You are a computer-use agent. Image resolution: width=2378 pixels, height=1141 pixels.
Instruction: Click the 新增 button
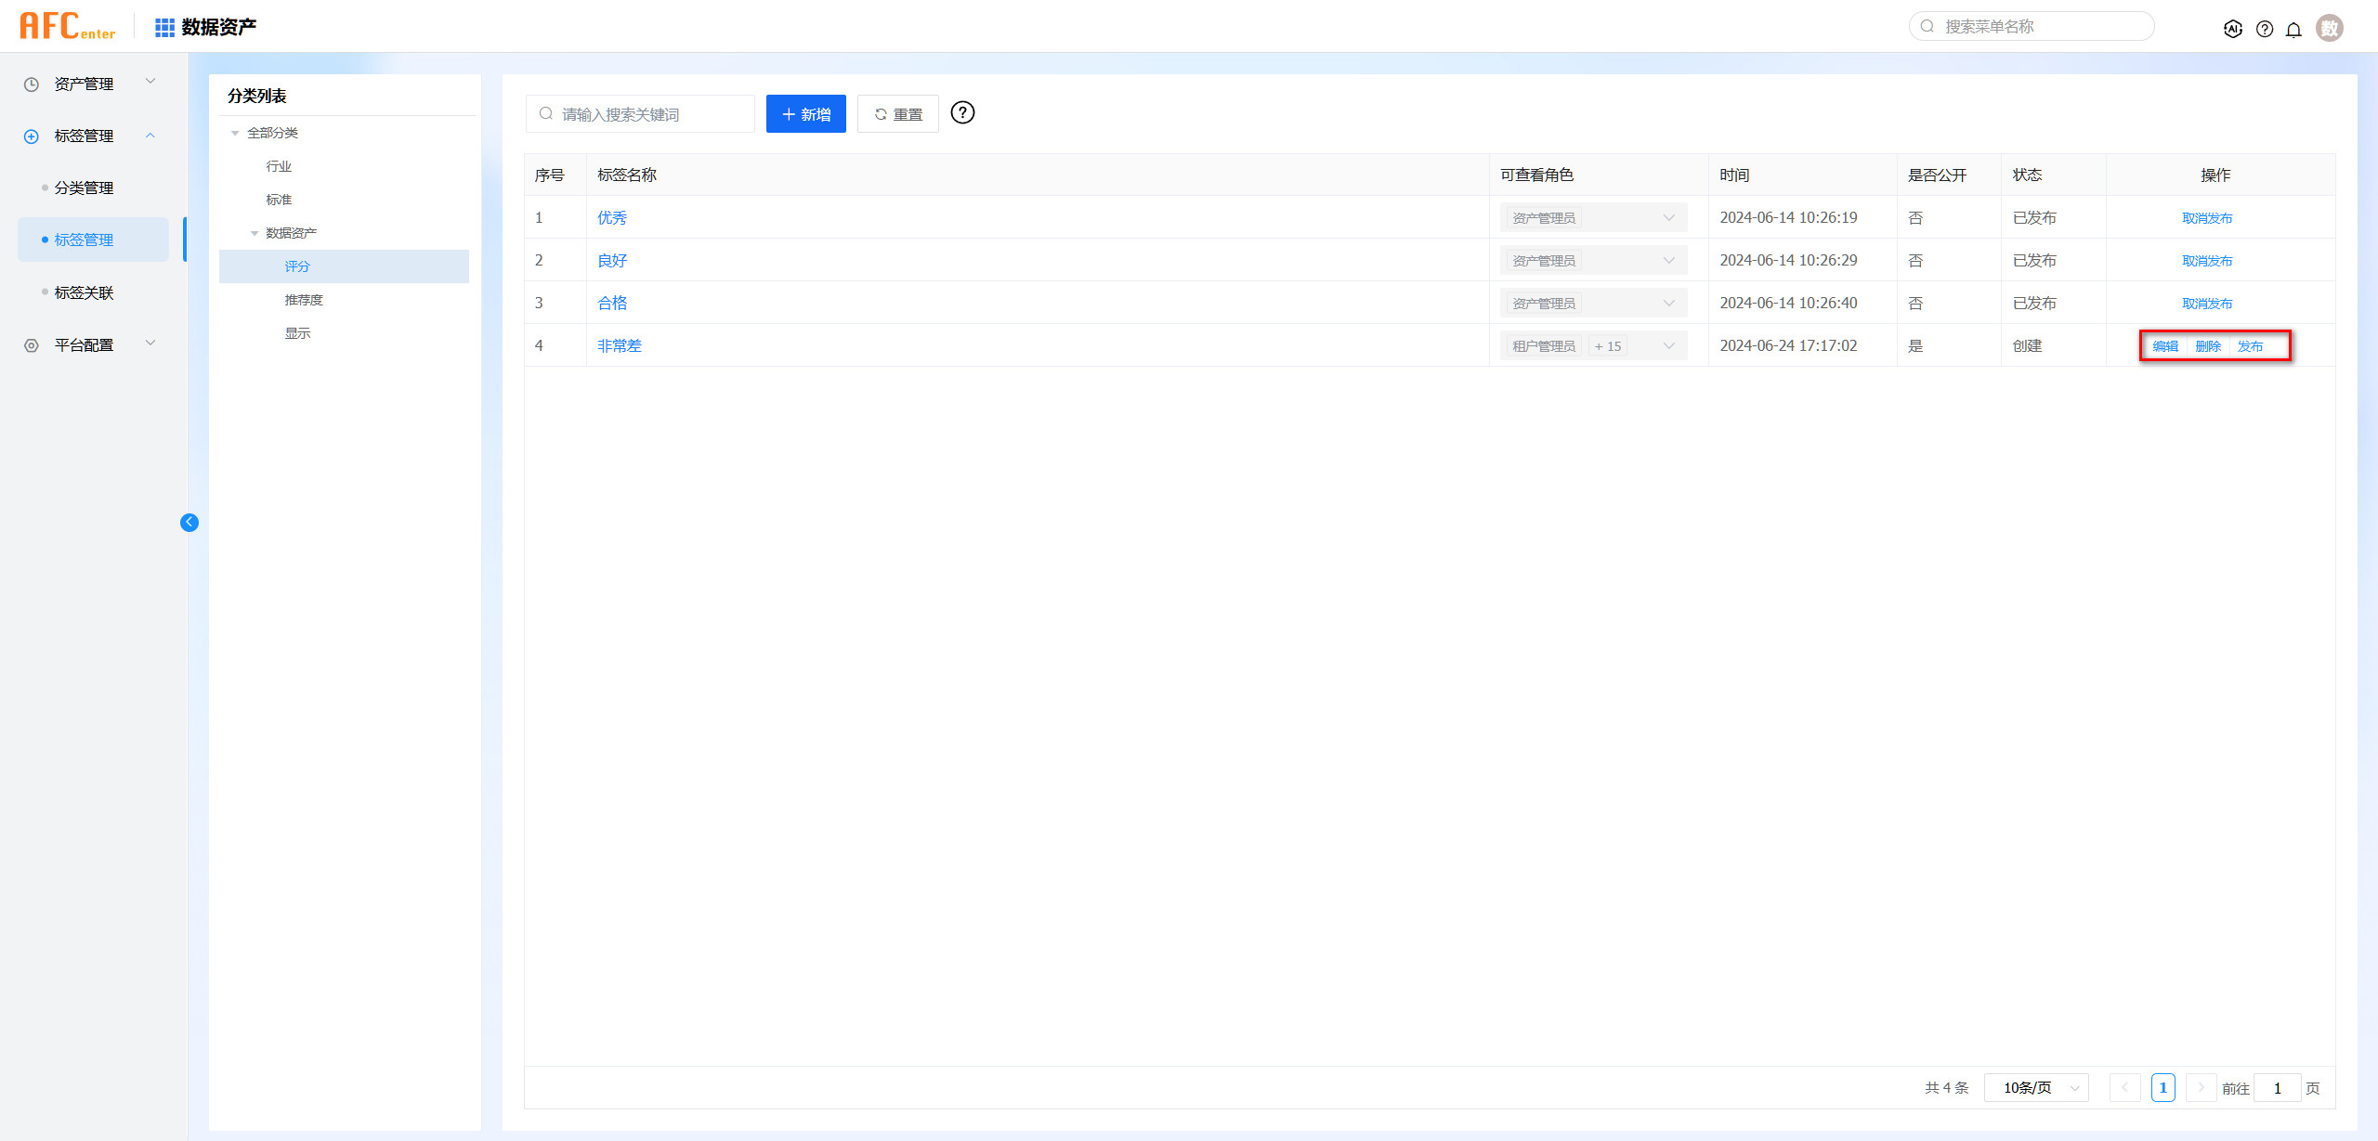pos(805,114)
